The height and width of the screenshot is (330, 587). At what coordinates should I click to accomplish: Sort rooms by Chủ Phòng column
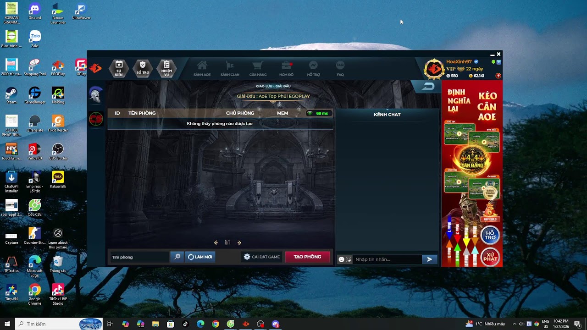(x=240, y=113)
